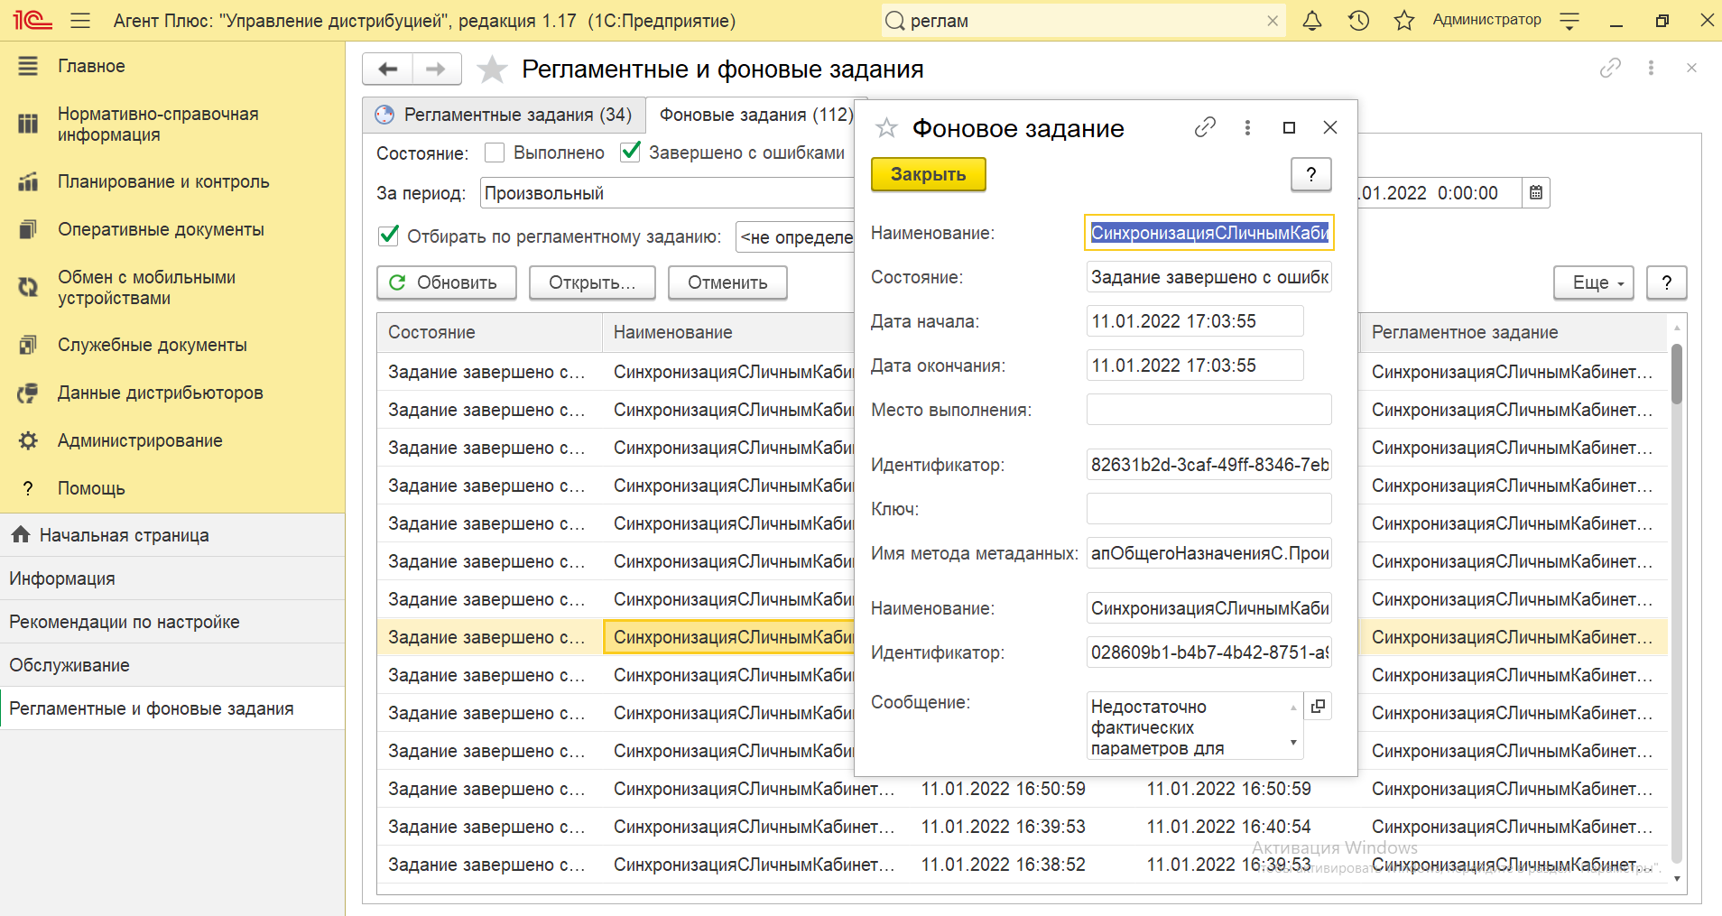Open help in Фоновое задание dialog

point(1311,174)
